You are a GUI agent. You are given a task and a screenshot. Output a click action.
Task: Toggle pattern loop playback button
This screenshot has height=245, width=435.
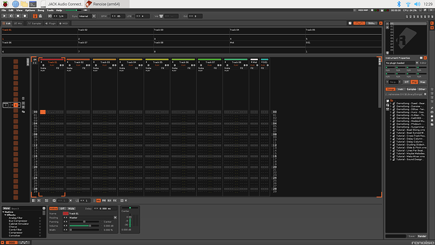click(11, 16)
